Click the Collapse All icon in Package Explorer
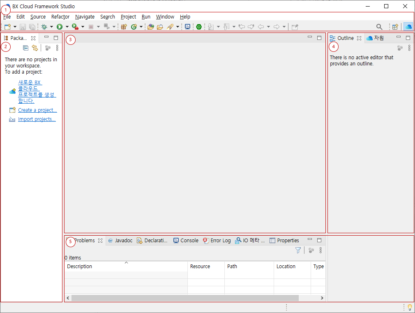 [25, 48]
